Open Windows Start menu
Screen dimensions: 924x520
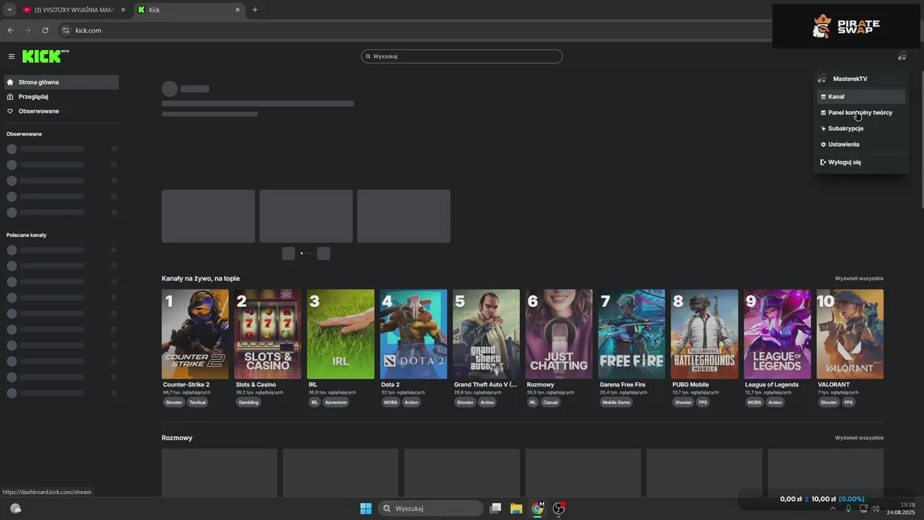click(366, 508)
